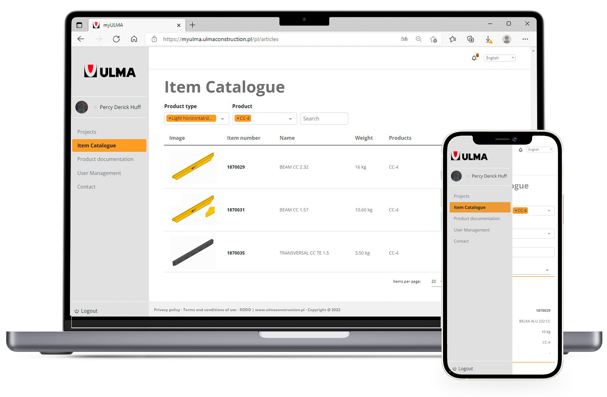Open Product documentation in laptop sidebar
The width and height of the screenshot is (607, 397).
tap(105, 159)
